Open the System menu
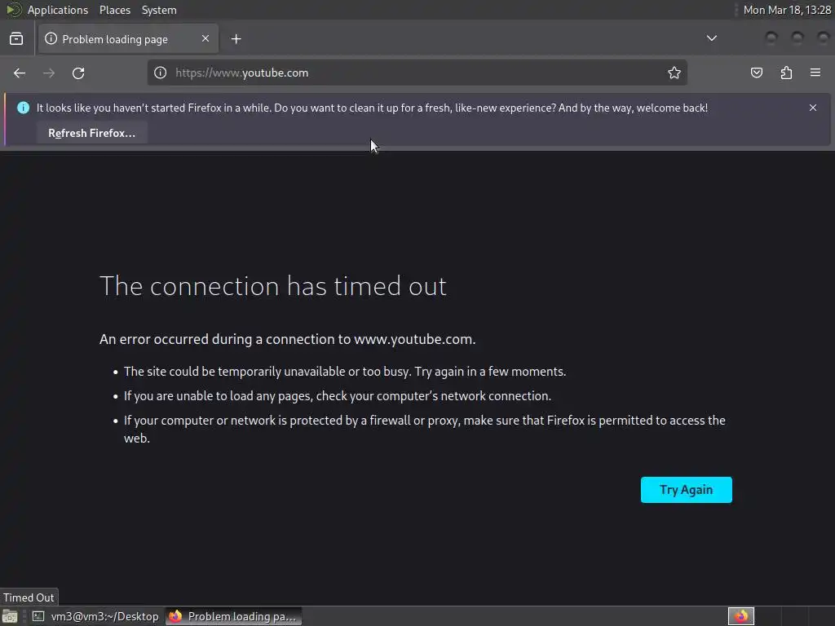Image resolution: width=835 pixels, height=626 pixels. (159, 10)
